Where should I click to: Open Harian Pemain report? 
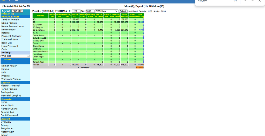pos(9,89)
